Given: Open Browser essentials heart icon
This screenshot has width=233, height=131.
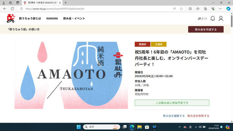Looking at the screenshot, I should [x=213, y=9].
